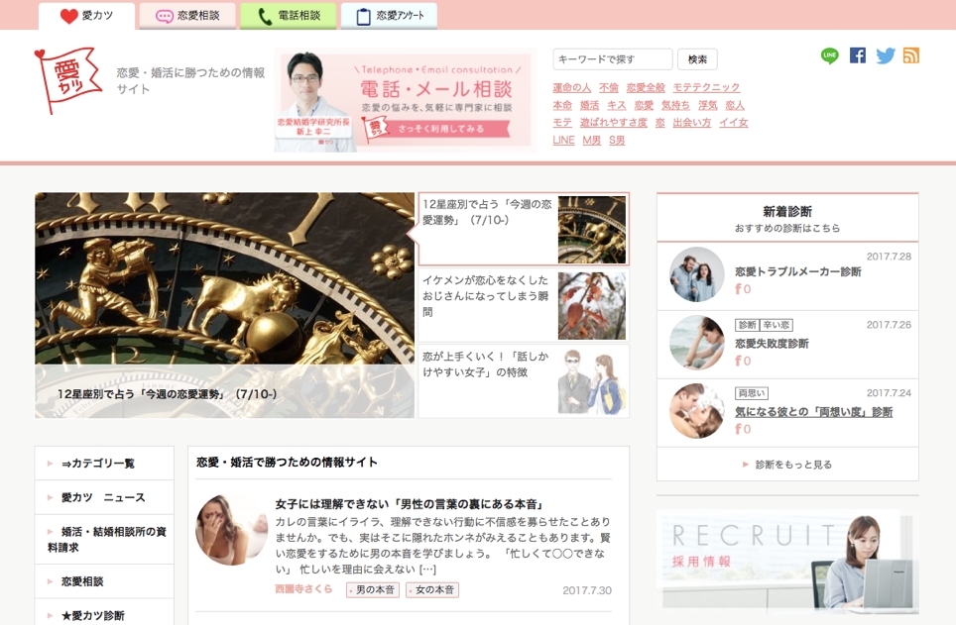956x625 pixels.
Task: Open the 恋愛トラブルメーカー診断 title
Action: (798, 271)
